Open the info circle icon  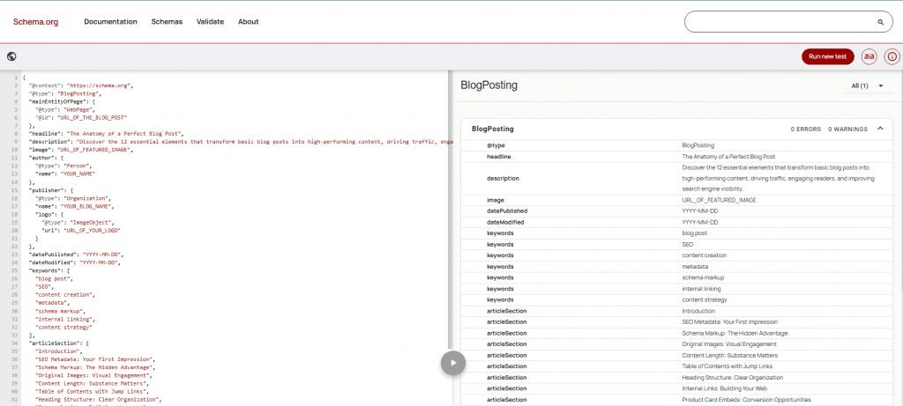coord(892,56)
